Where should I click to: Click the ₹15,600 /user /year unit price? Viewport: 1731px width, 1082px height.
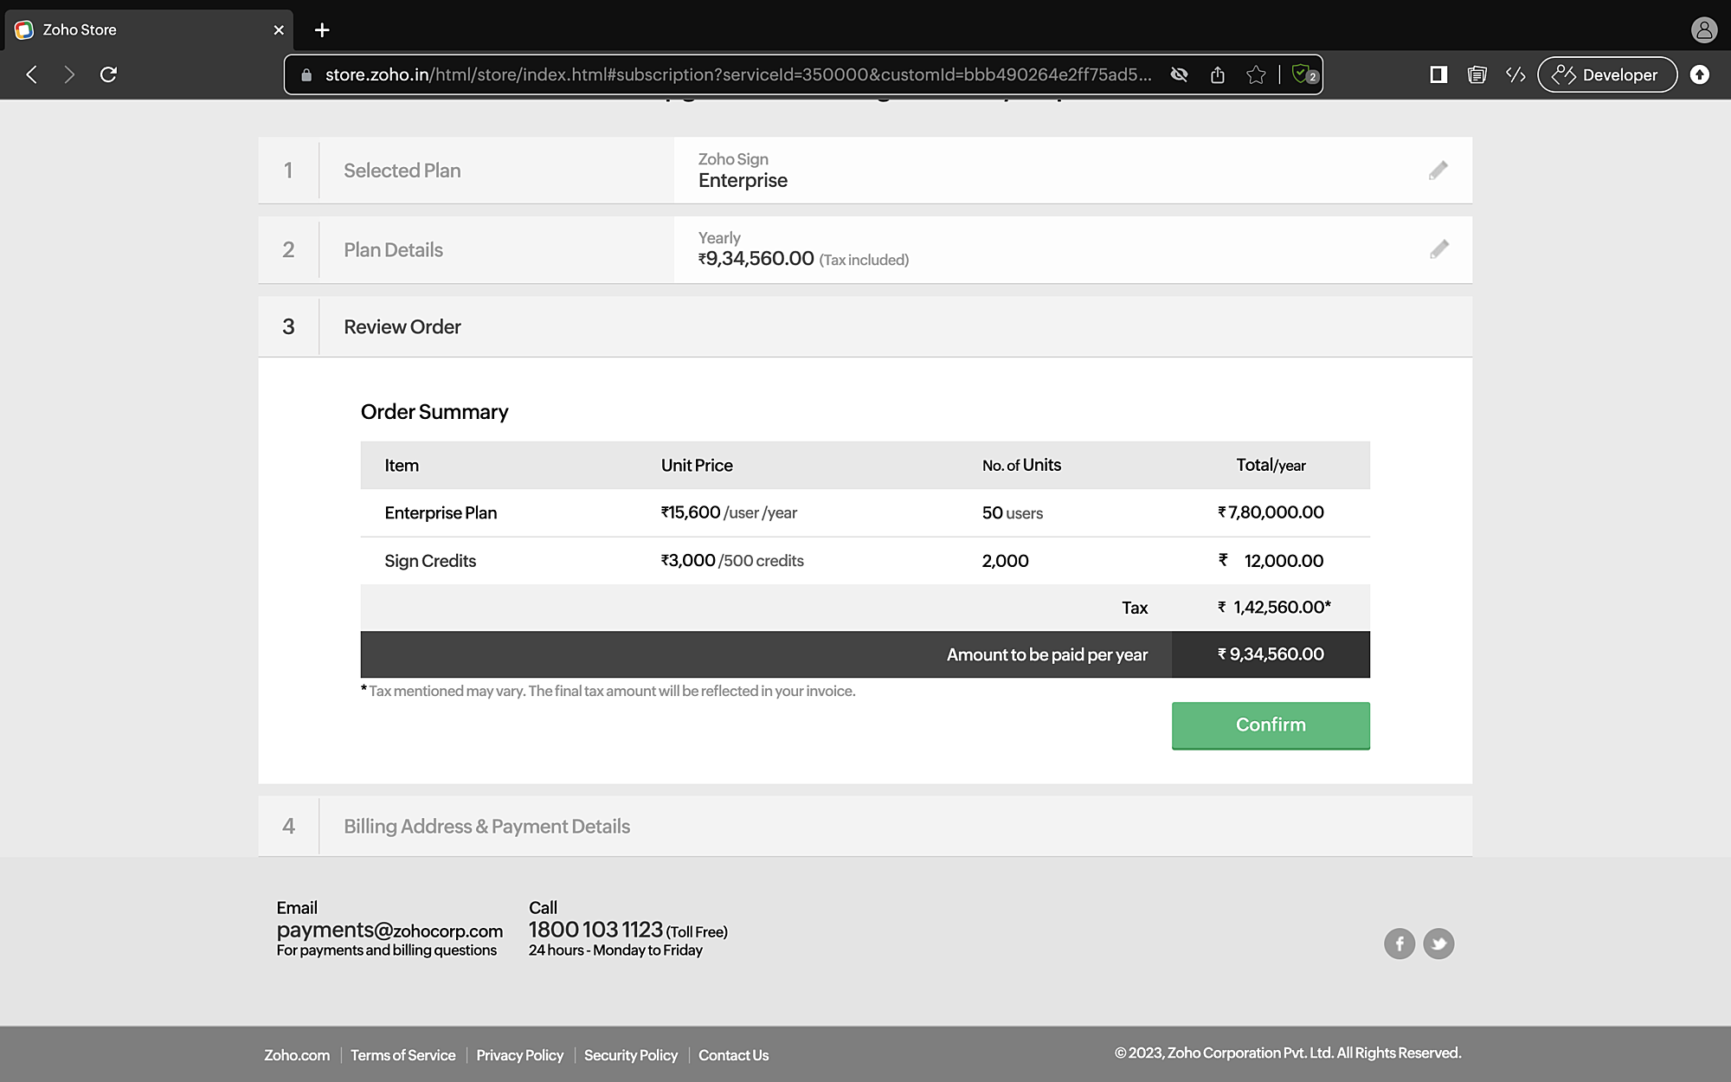729,512
